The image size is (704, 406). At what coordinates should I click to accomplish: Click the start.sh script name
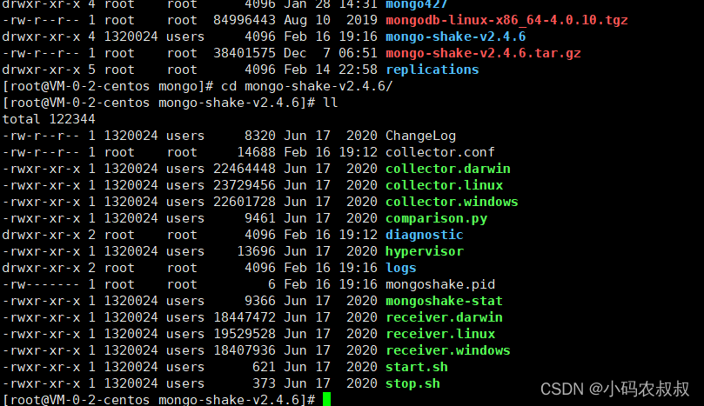[x=416, y=367]
